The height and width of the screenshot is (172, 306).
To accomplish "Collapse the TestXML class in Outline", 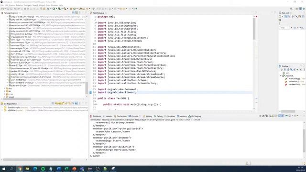I will pyautogui.click(x=281, y=76).
